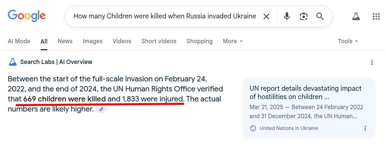Start voice search with microphone
Screen dimensions: 385x148
click(x=287, y=16)
